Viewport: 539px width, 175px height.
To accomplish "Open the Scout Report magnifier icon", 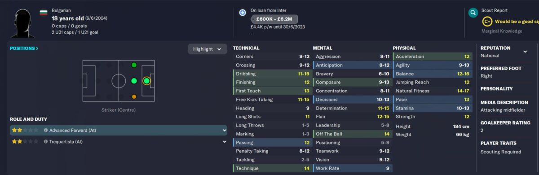I will (x=472, y=13).
